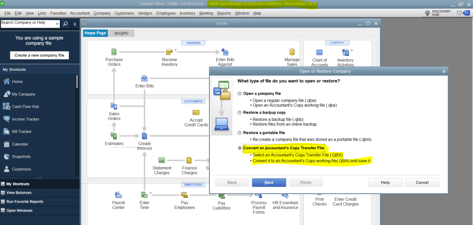The height and width of the screenshot is (225, 473).
Task: Select the Open a company file option
Action: tap(240, 94)
